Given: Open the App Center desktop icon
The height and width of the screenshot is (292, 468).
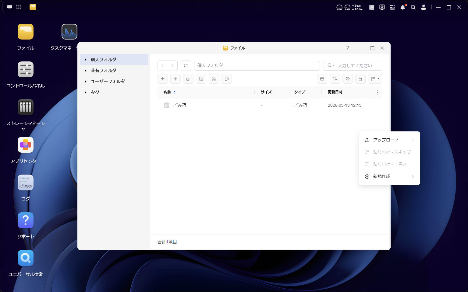Looking at the screenshot, I should click(26, 145).
